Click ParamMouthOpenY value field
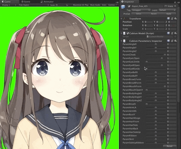 click(x=172, y=90)
